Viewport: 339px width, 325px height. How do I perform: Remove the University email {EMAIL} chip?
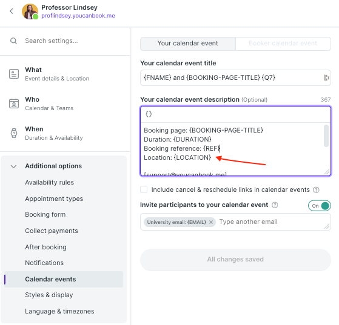coord(211,222)
